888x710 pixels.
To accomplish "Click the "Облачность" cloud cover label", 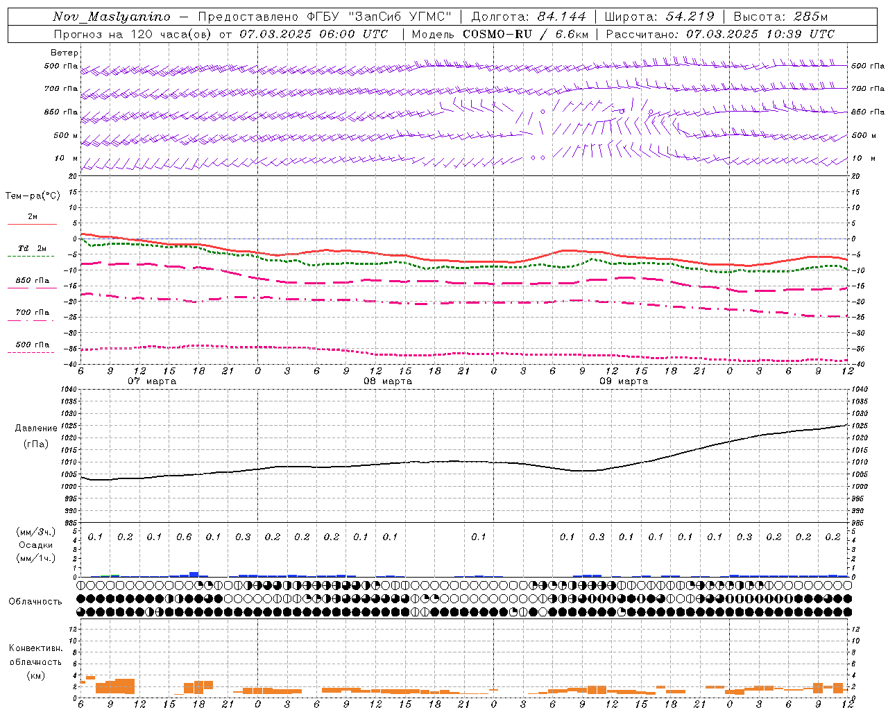I will coord(35,602).
